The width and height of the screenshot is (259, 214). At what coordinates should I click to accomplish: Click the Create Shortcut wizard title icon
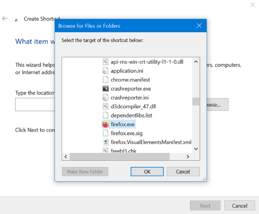pyautogui.click(x=16, y=20)
